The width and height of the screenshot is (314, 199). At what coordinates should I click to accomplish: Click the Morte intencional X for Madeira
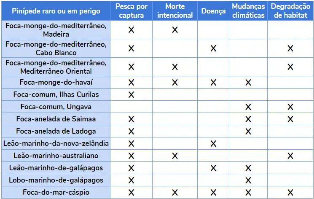(175, 30)
